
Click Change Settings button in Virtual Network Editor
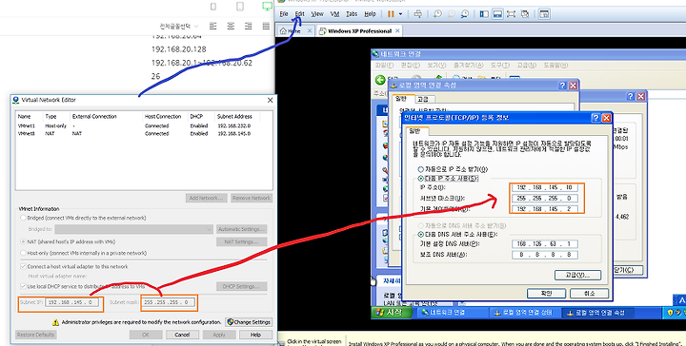coord(249,322)
